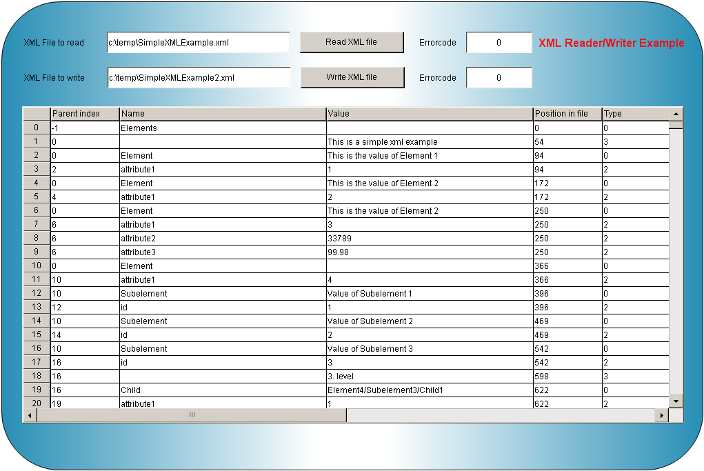
Task: Click the Name cell reading Child
Action: coord(222,390)
